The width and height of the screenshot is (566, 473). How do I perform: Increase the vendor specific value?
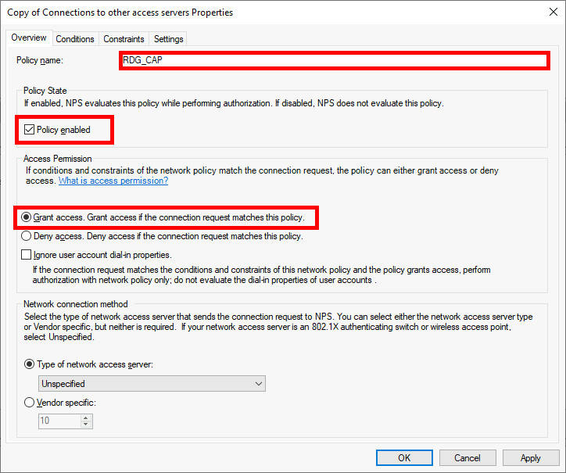click(x=86, y=417)
